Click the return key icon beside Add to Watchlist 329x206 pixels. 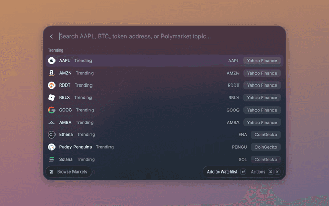(243, 171)
